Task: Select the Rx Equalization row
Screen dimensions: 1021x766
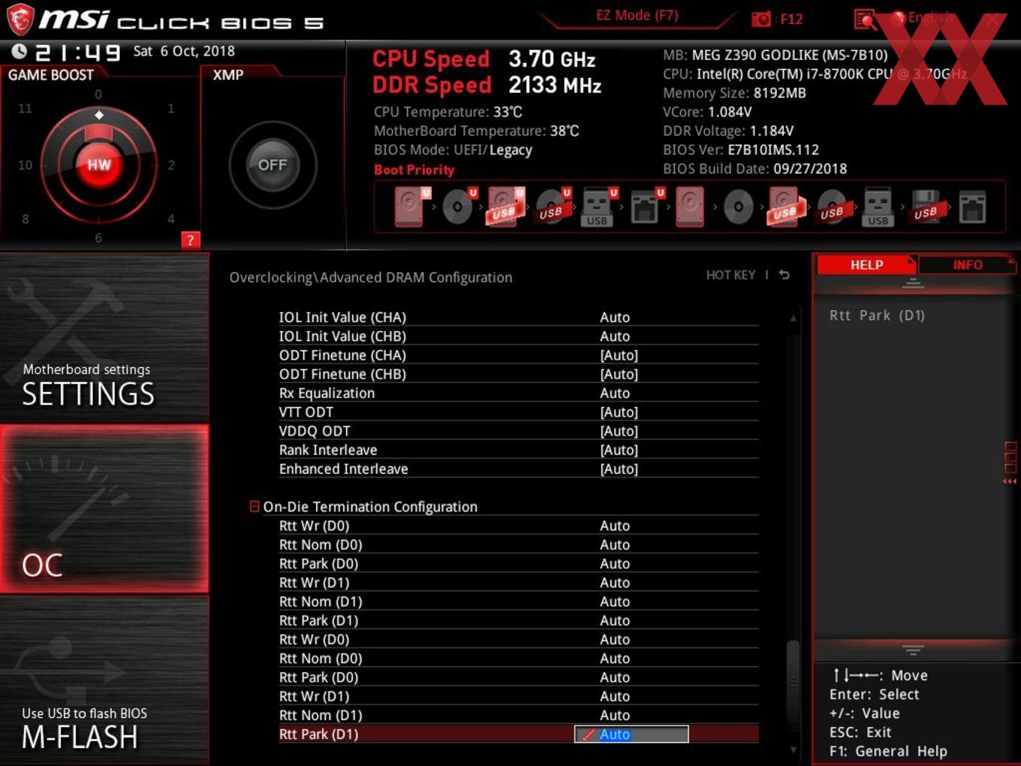Action: click(x=518, y=393)
